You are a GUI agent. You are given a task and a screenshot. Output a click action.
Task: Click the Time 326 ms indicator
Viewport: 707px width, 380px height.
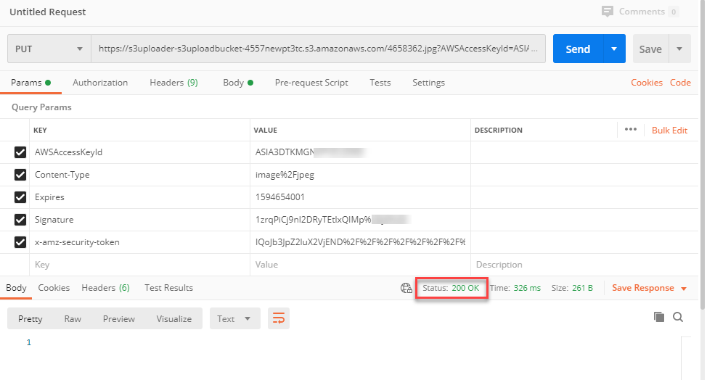(x=515, y=288)
